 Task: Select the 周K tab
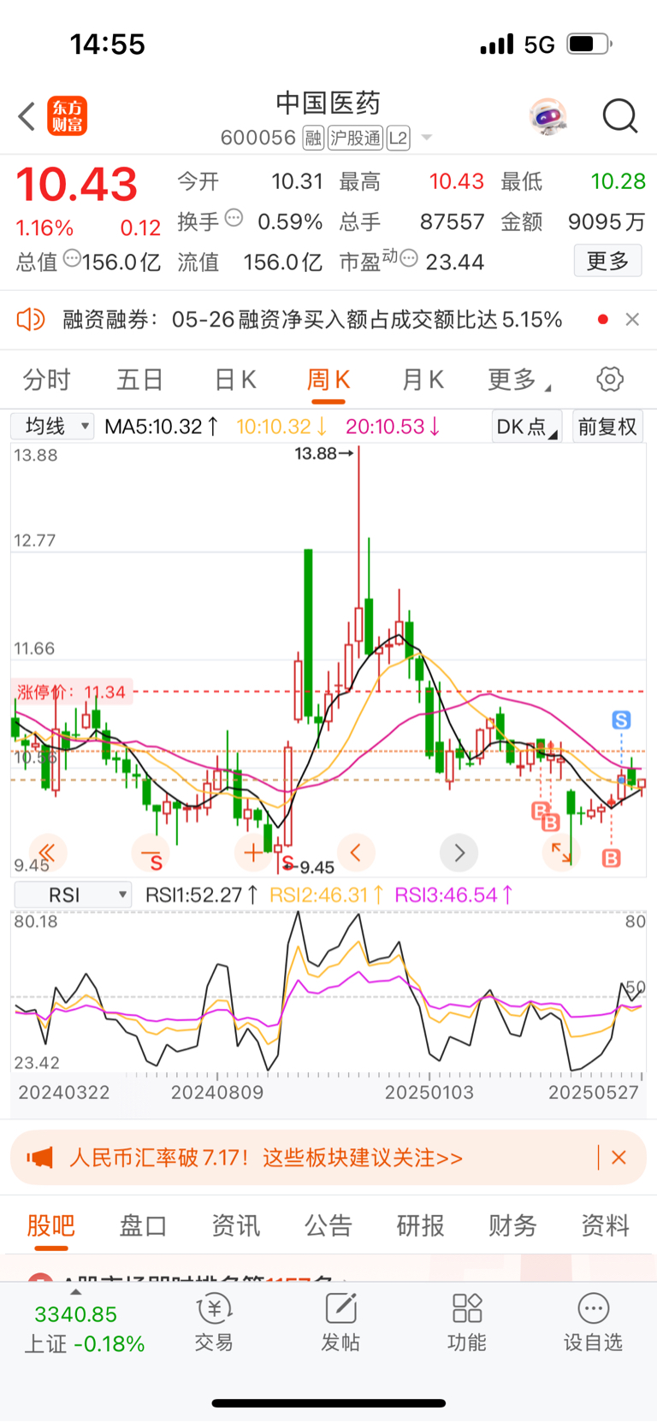pos(328,379)
